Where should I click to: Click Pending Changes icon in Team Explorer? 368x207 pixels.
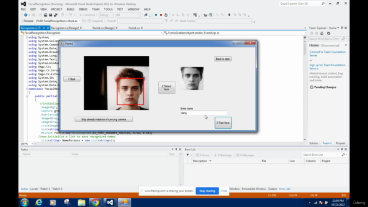[x=312, y=87]
